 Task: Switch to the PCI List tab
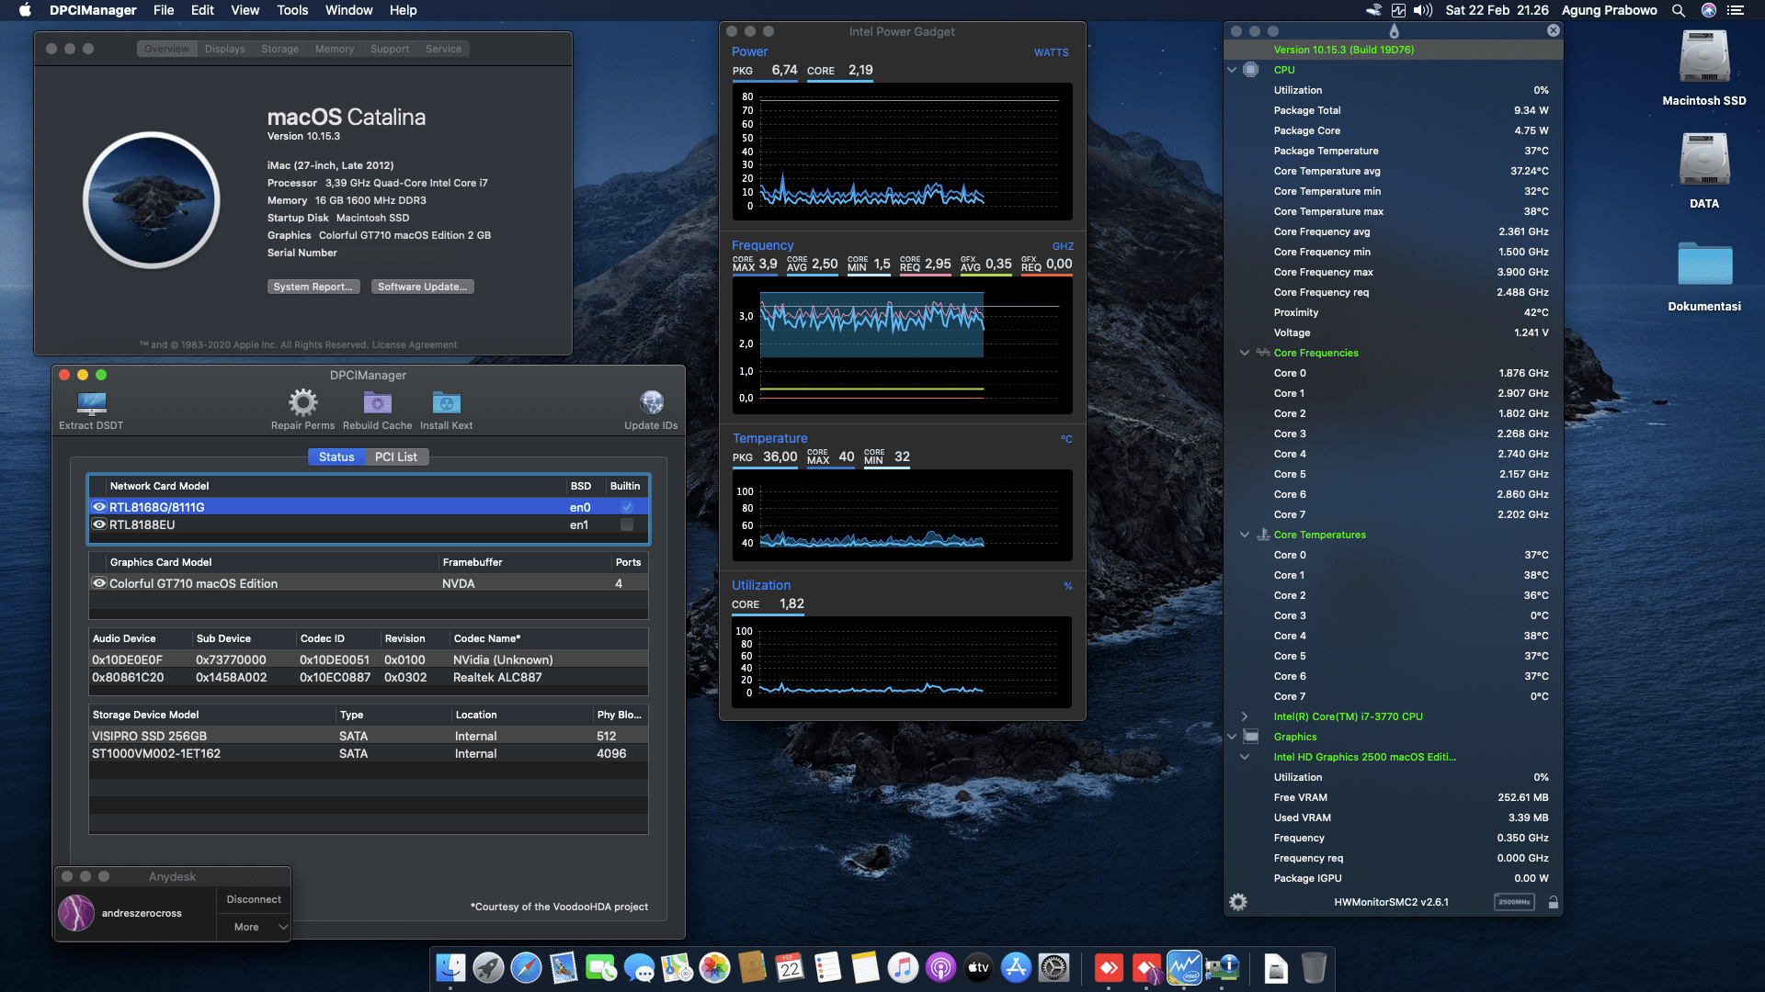[396, 457]
